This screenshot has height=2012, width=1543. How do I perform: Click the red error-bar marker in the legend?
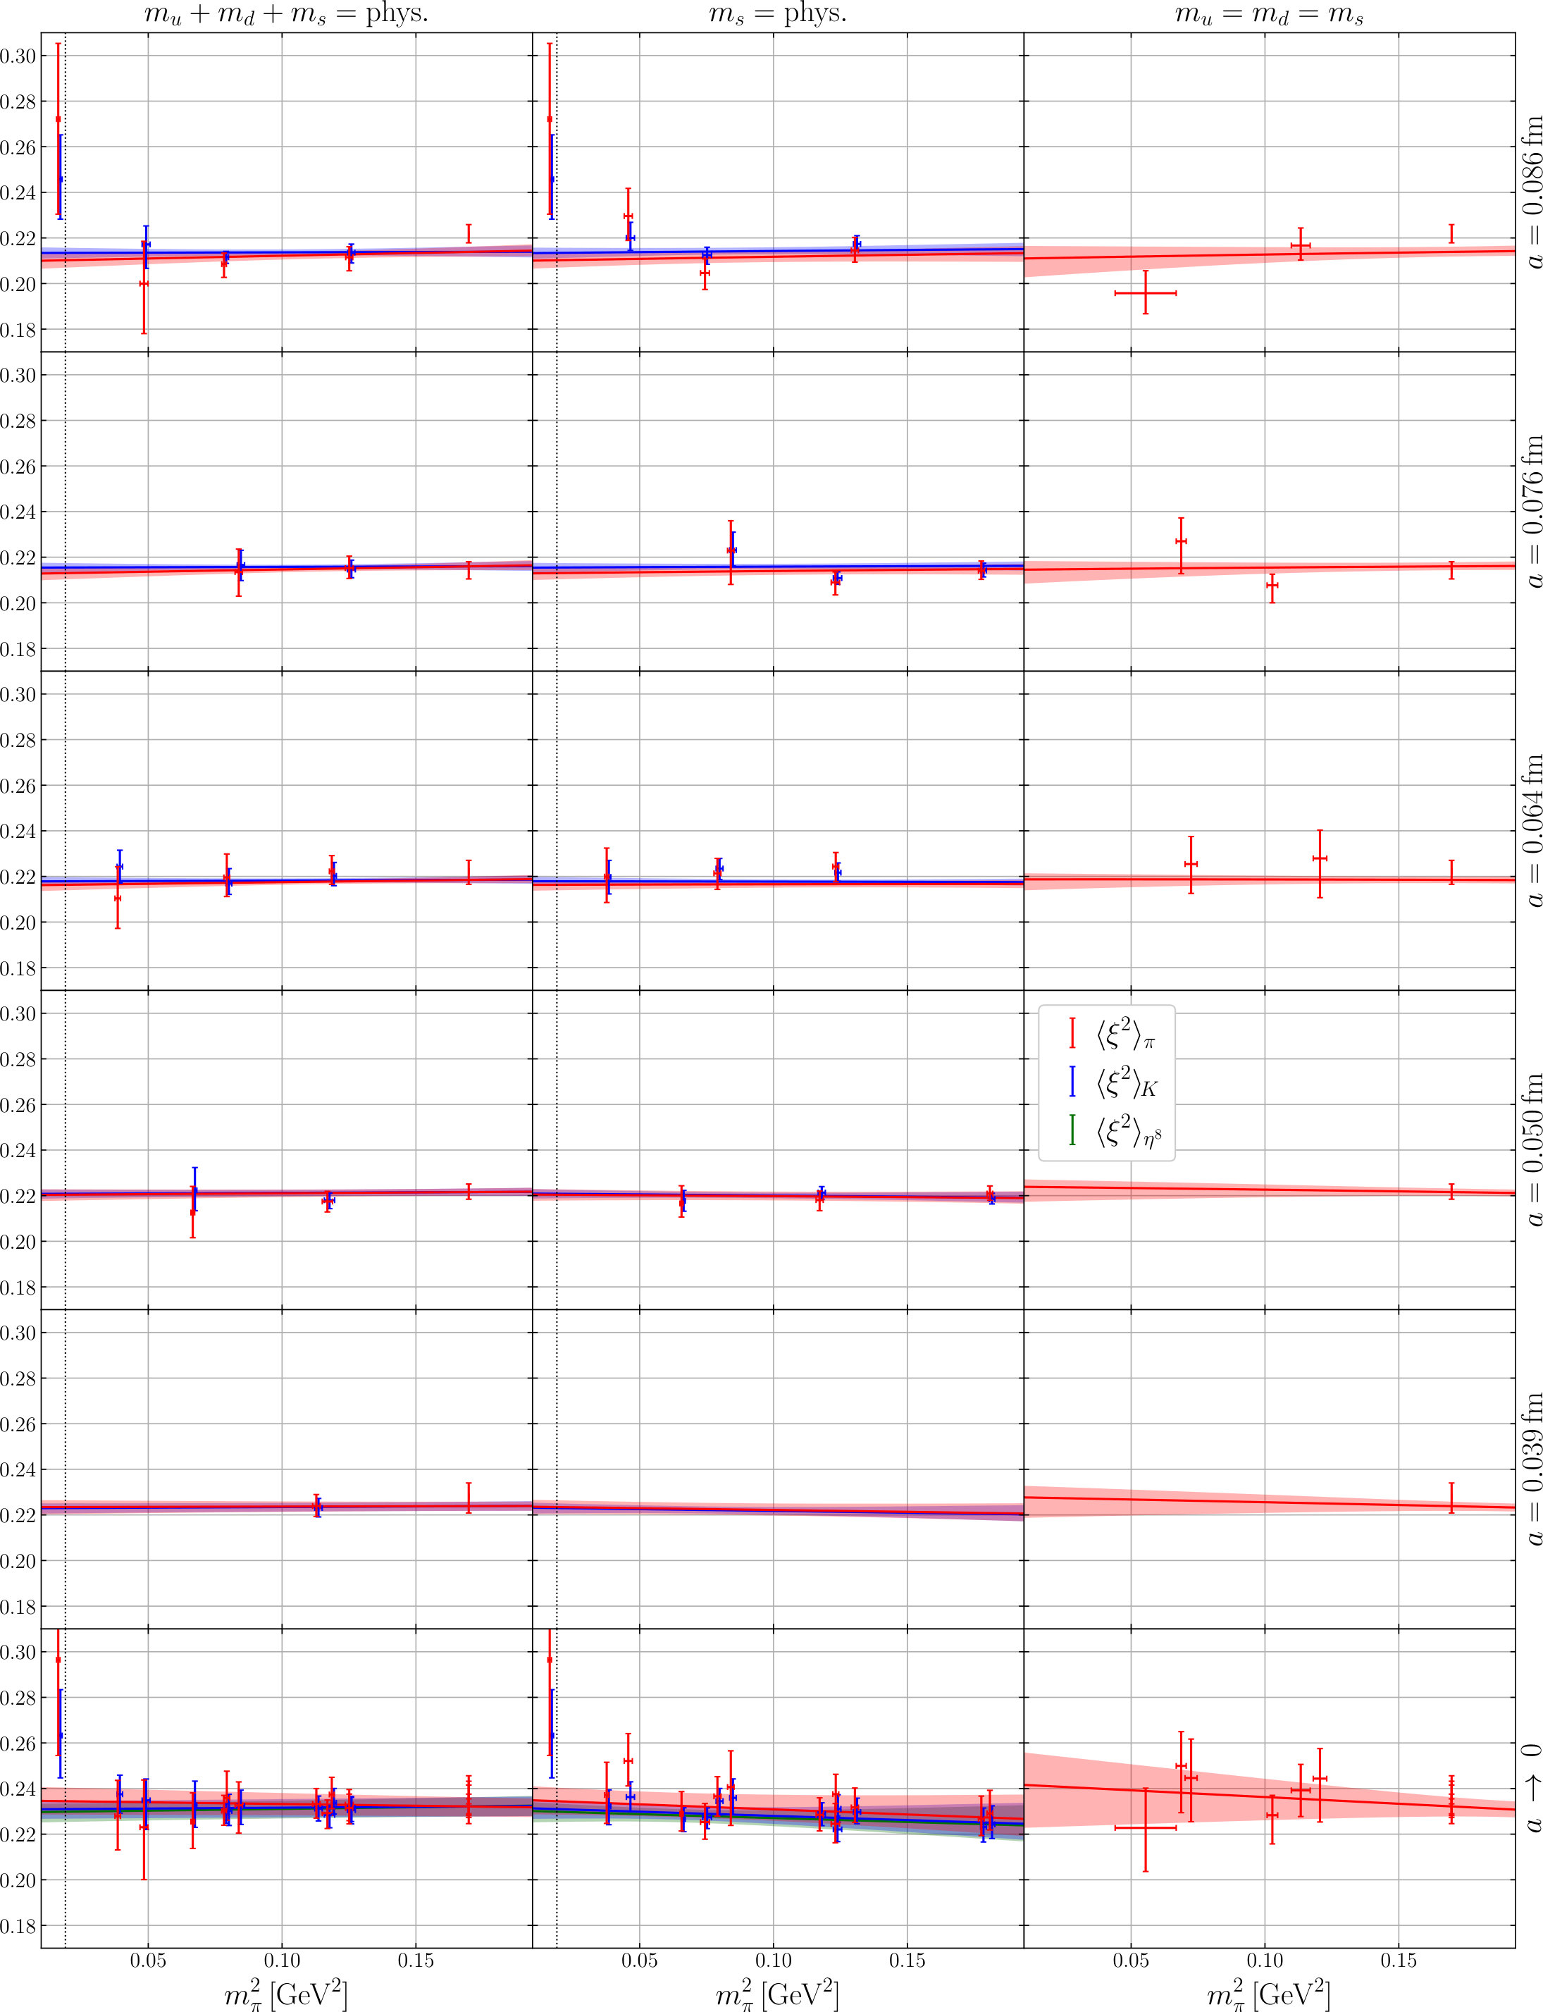point(1072,1034)
